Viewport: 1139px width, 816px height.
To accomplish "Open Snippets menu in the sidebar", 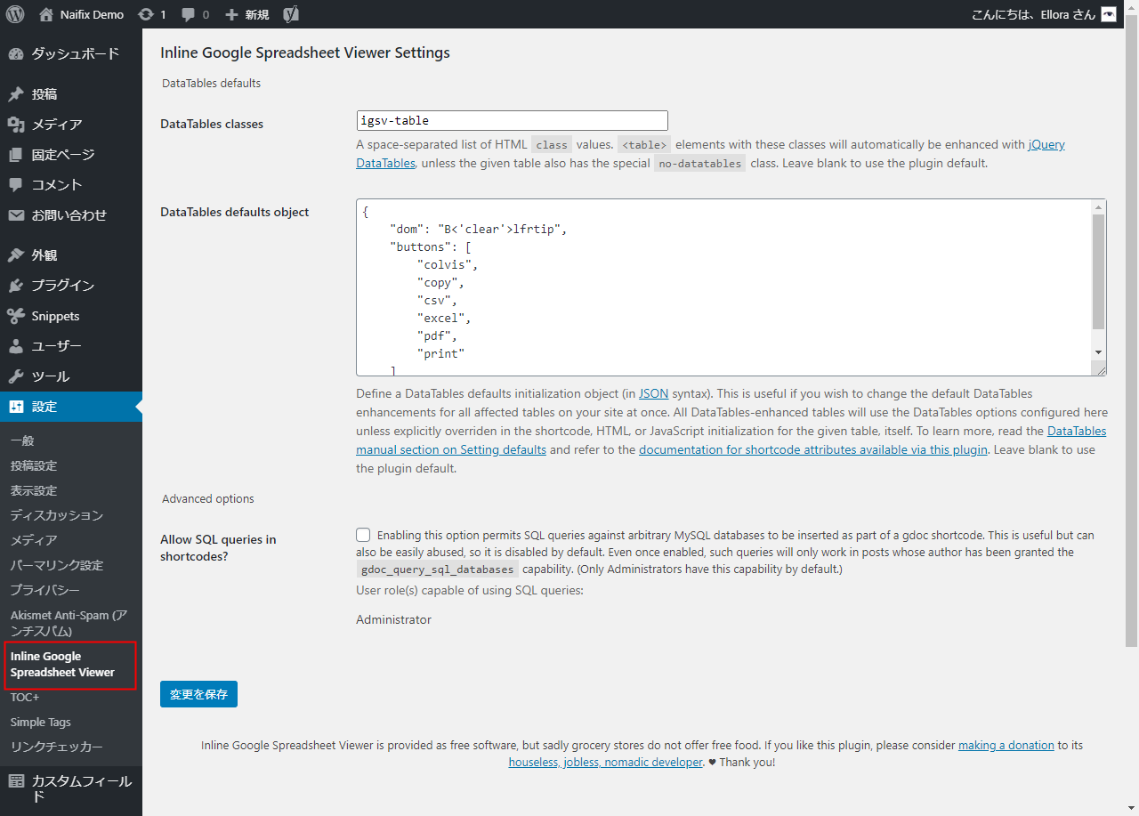I will (71, 316).
